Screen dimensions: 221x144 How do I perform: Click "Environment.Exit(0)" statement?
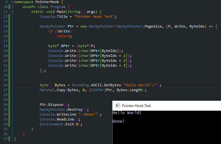click(61, 124)
